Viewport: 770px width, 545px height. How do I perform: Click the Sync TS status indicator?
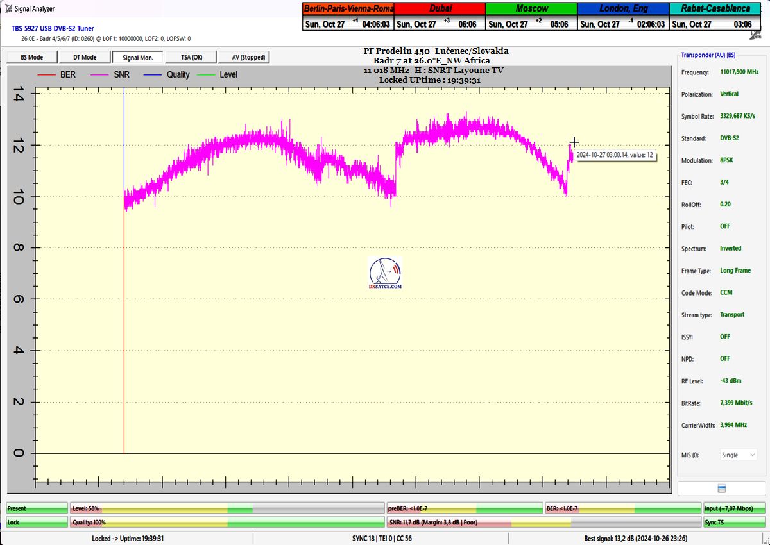pyautogui.click(x=734, y=523)
